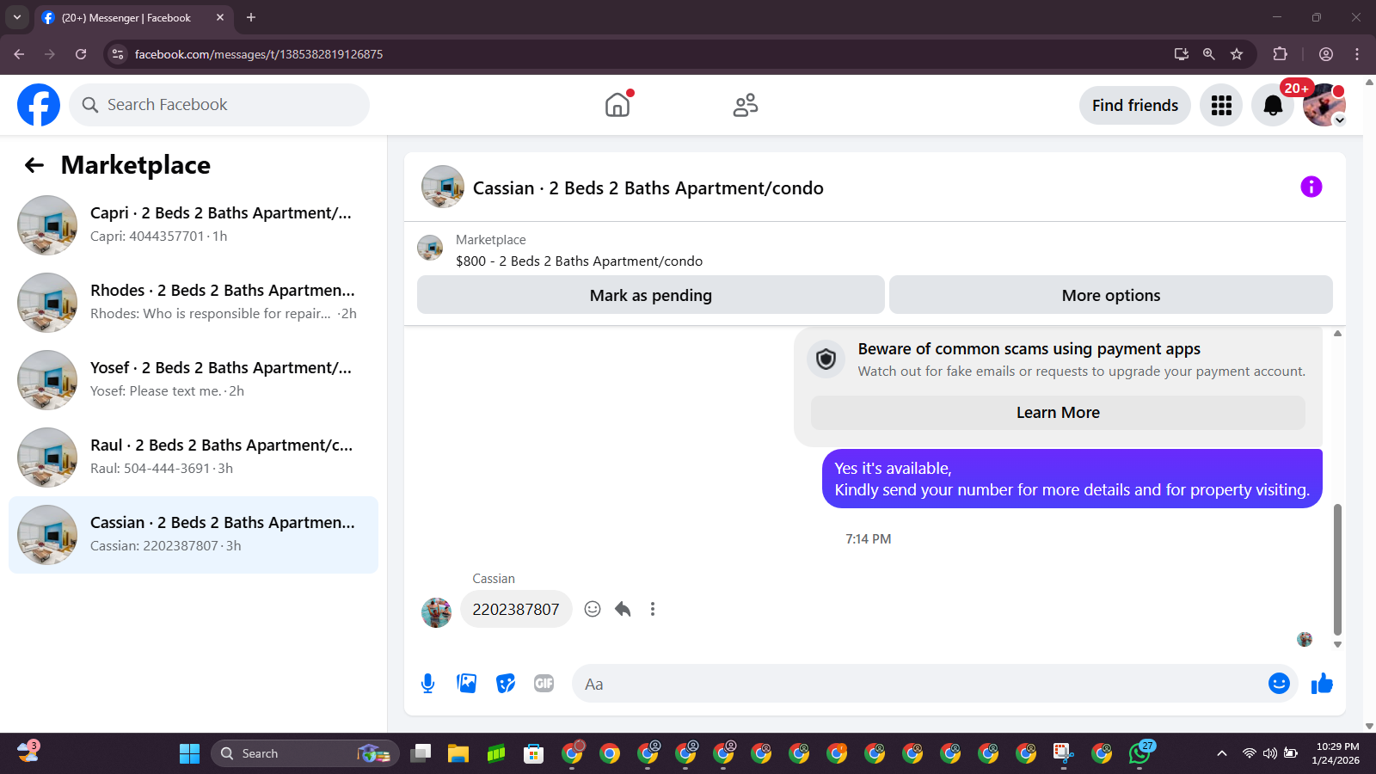Click the Facebook logo
Screen dimensions: 1376x774
pos(39,105)
